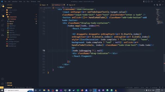Click the Split Editor Right icon

tap(160, 5)
